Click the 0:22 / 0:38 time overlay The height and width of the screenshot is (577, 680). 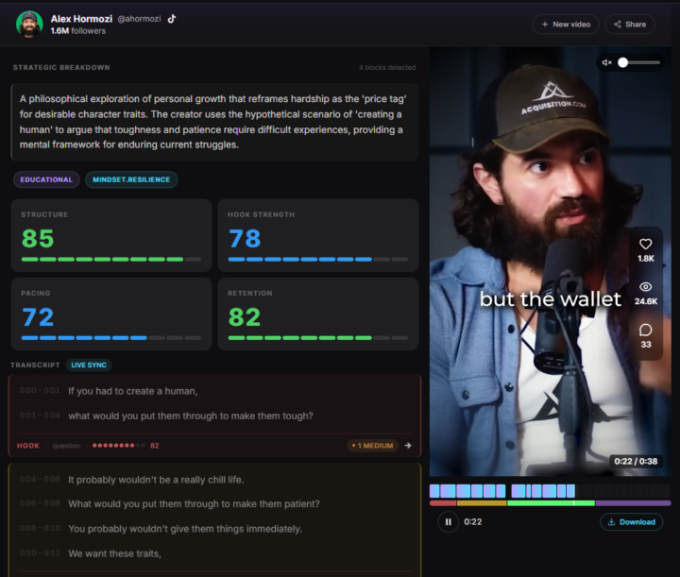pyautogui.click(x=636, y=461)
